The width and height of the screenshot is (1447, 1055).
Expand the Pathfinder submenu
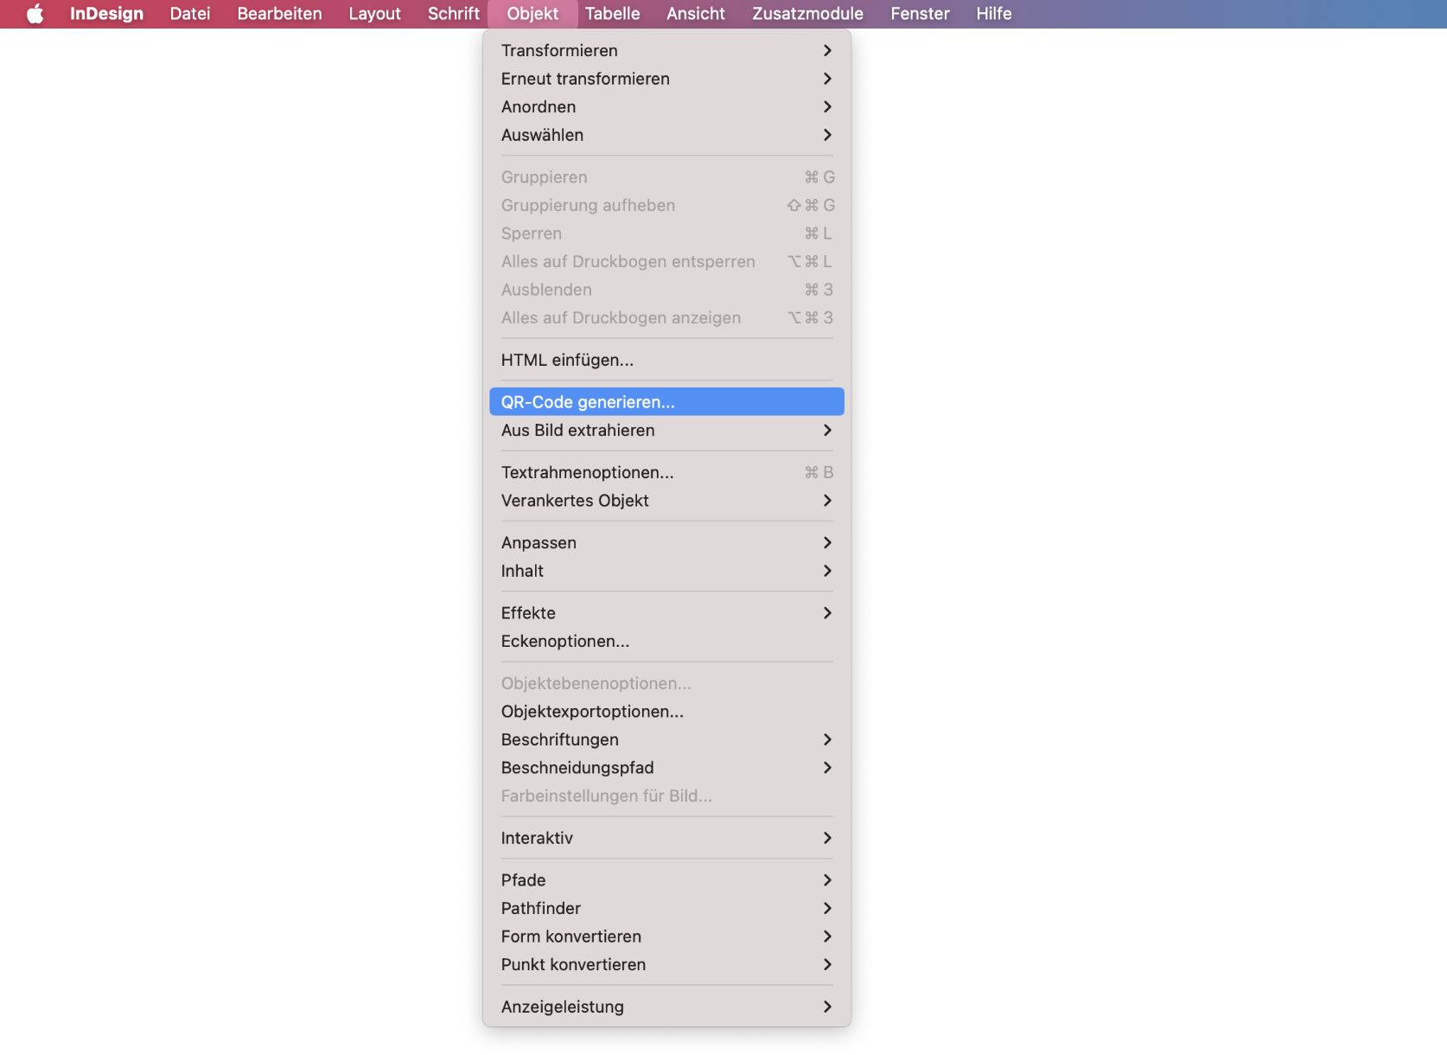click(x=666, y=909)
